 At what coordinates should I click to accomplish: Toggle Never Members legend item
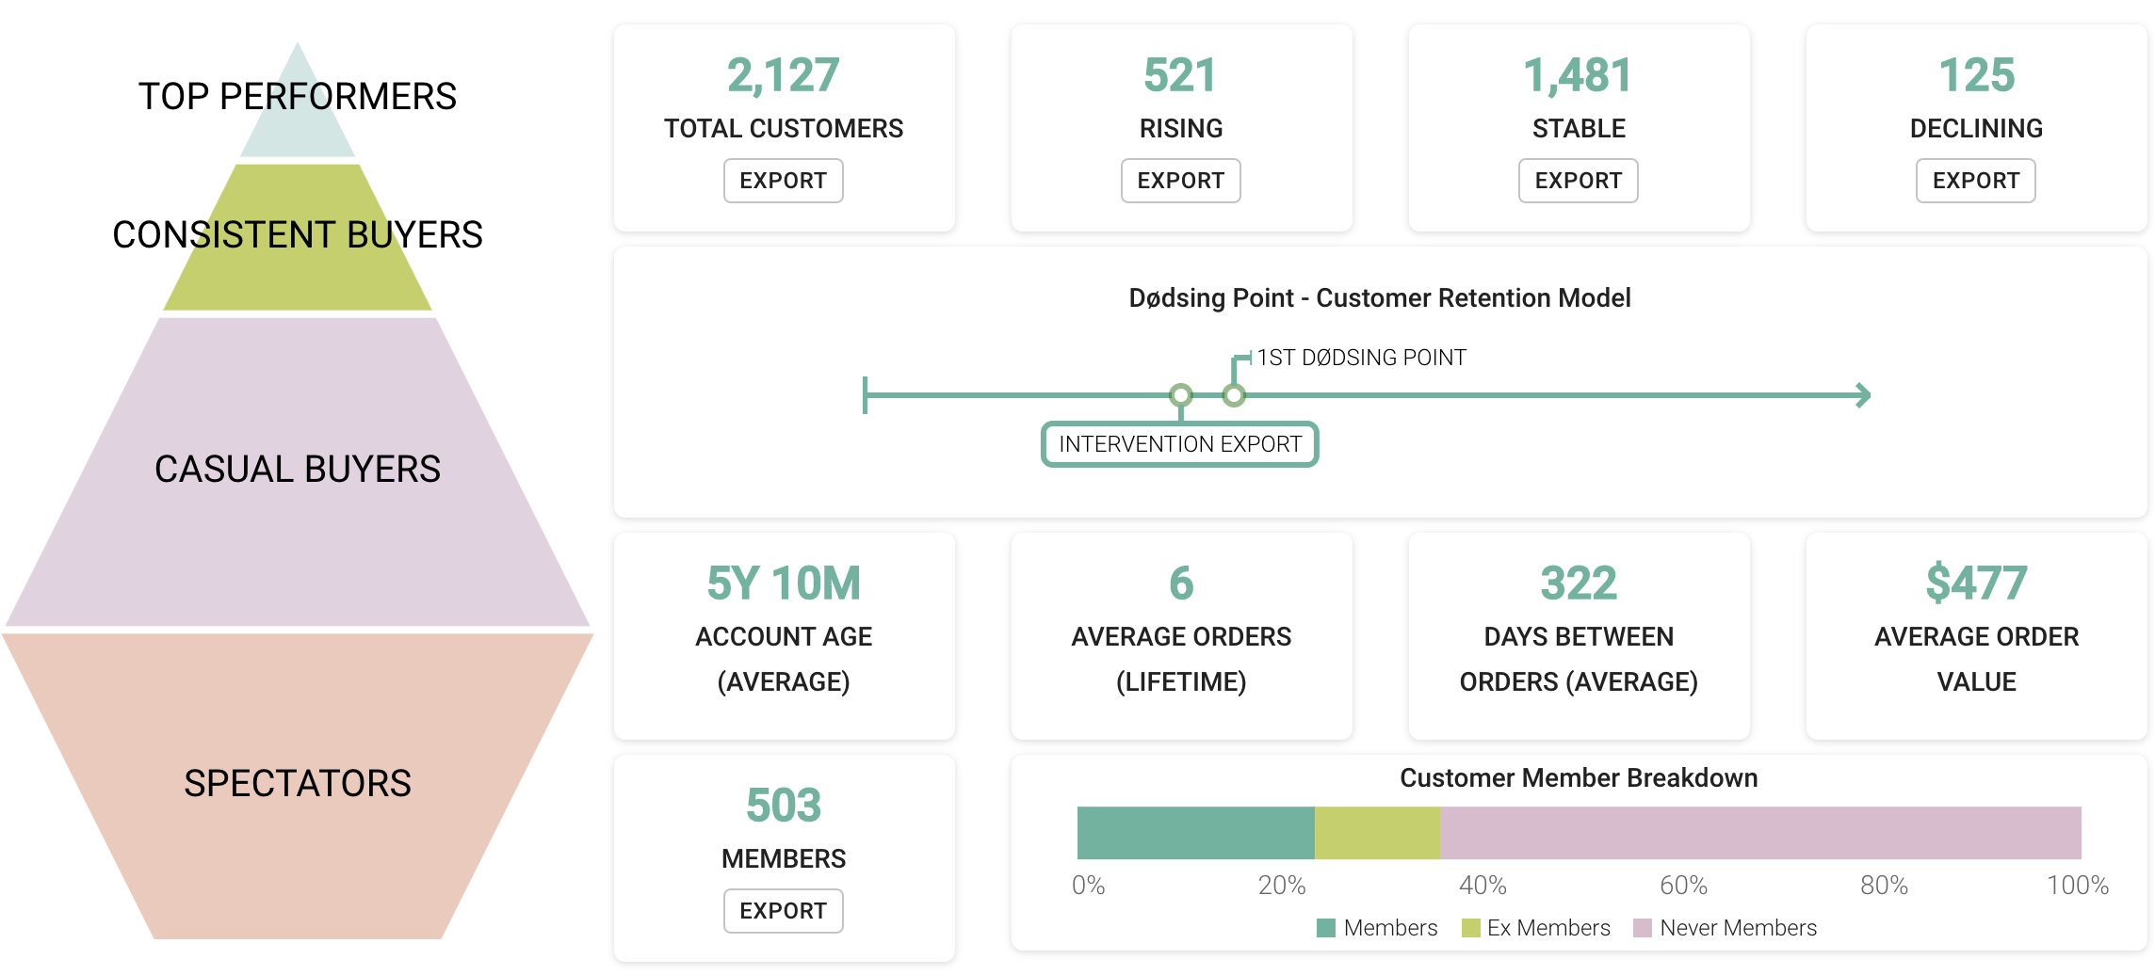(x=1725, y=928)
